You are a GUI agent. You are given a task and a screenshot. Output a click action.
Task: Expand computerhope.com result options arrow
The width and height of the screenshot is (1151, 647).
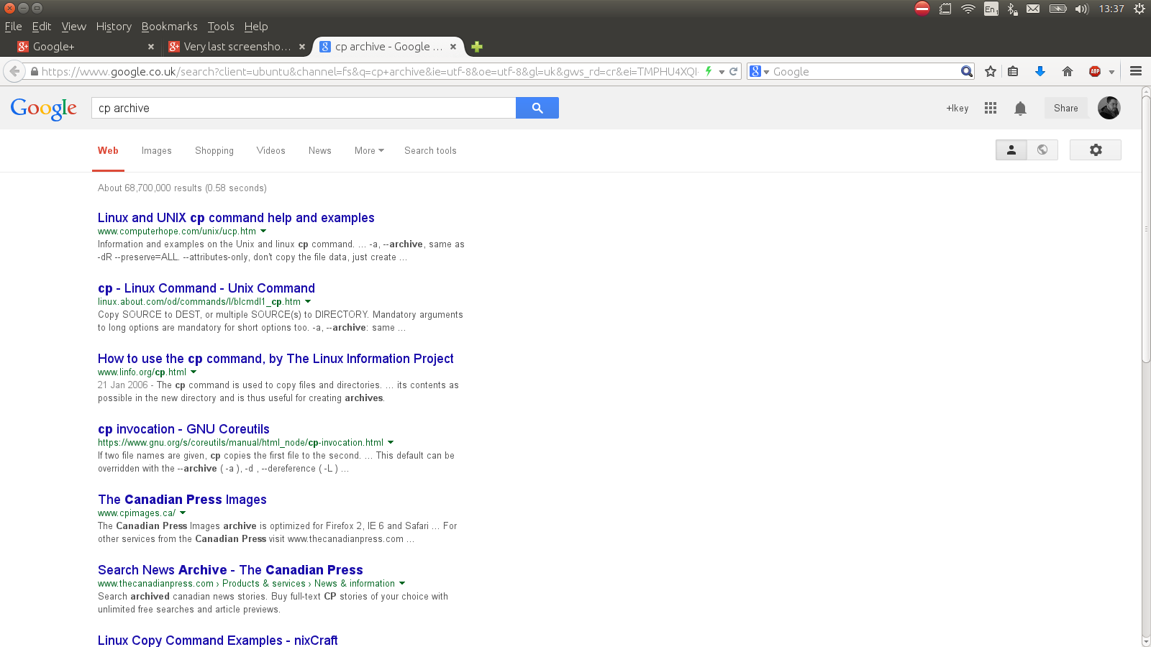pyautogui.click(x=263, y=231)
